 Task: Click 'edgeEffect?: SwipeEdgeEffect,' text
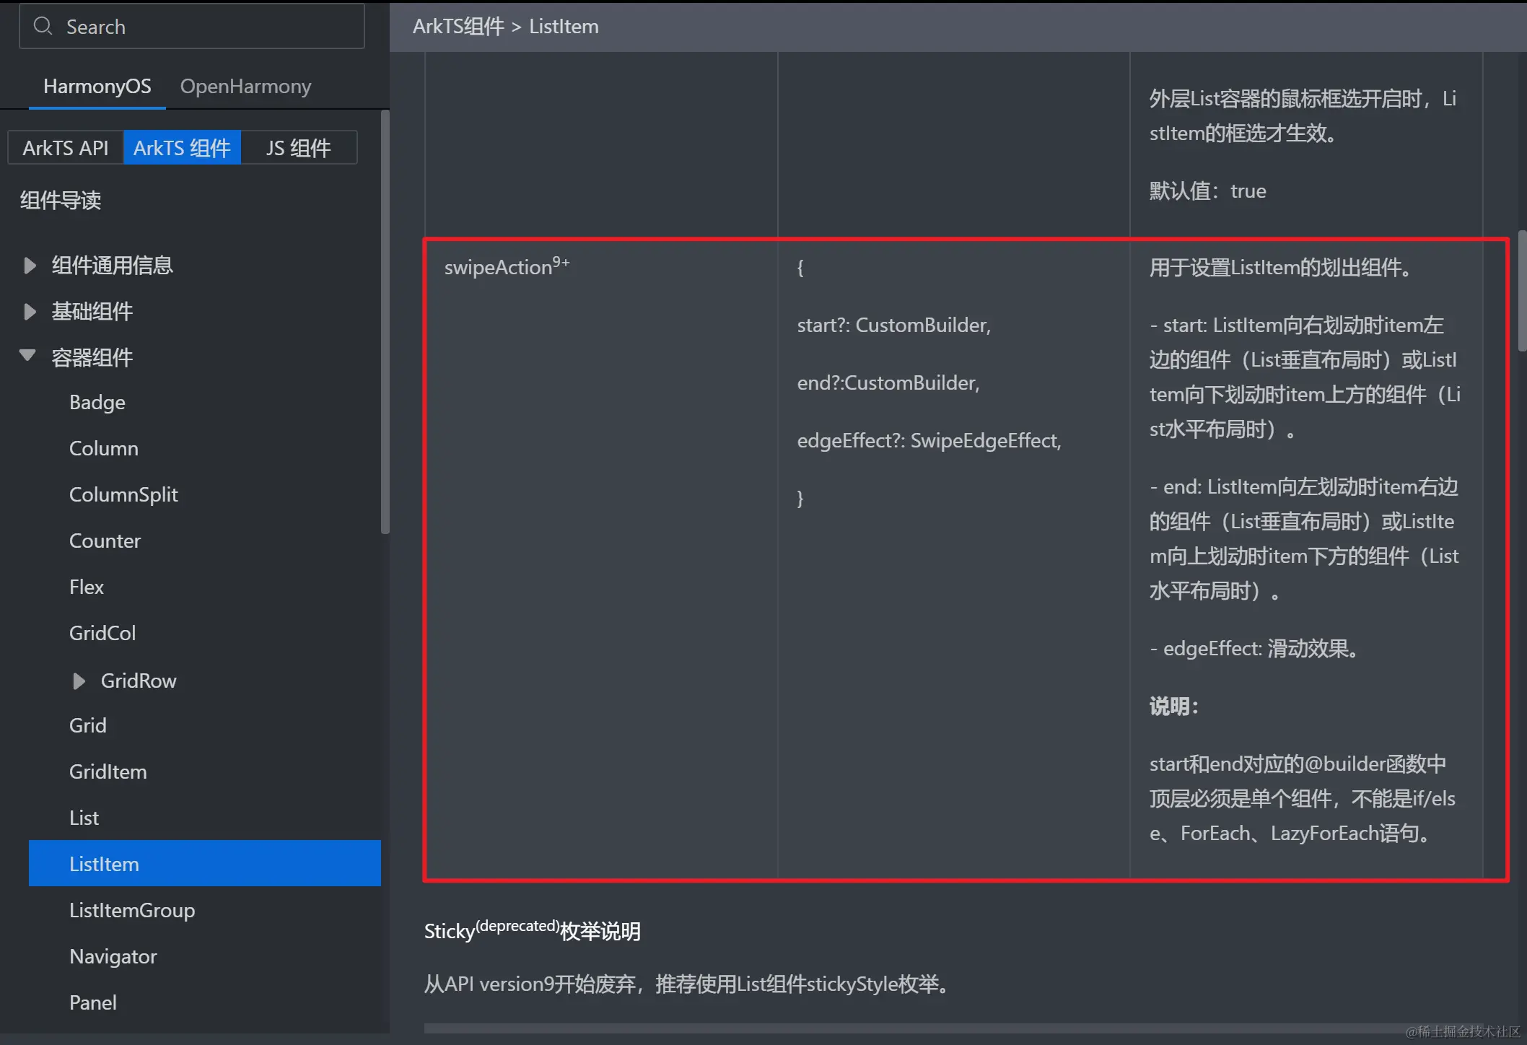(929, 441)
